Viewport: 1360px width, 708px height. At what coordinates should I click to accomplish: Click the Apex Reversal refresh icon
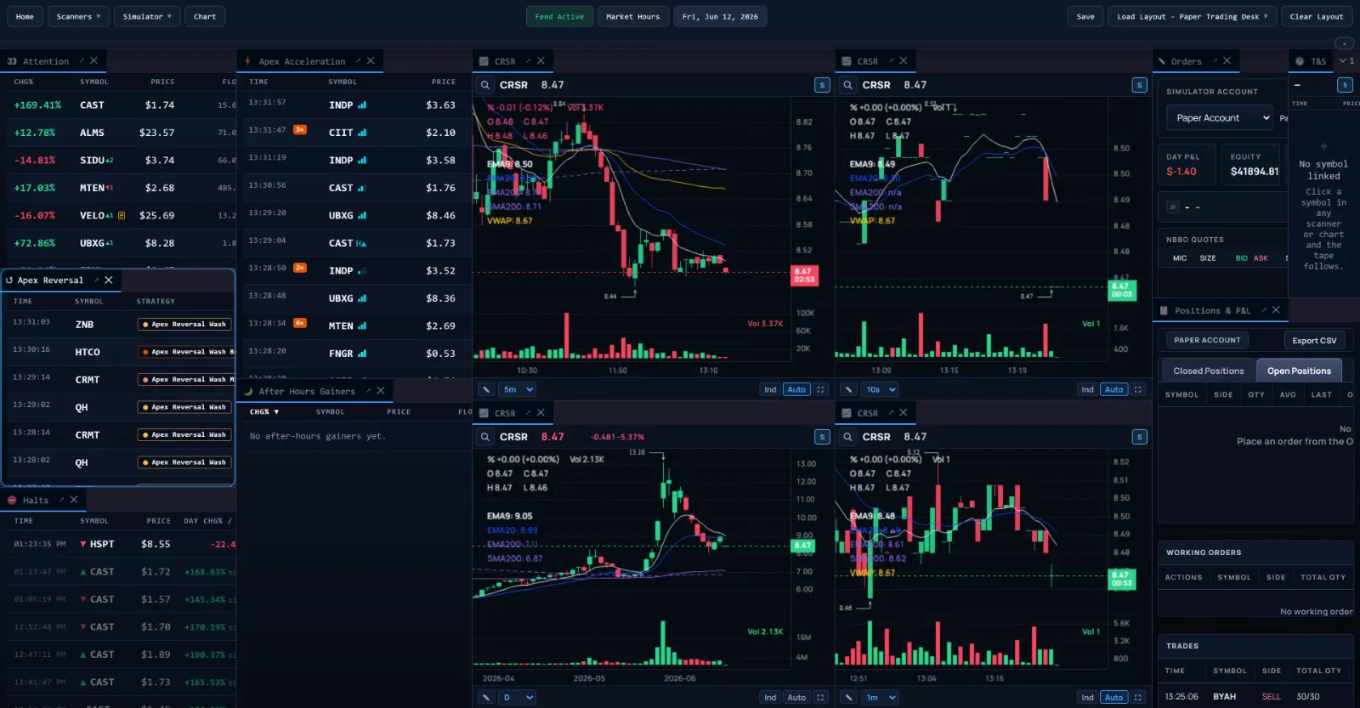9,280
